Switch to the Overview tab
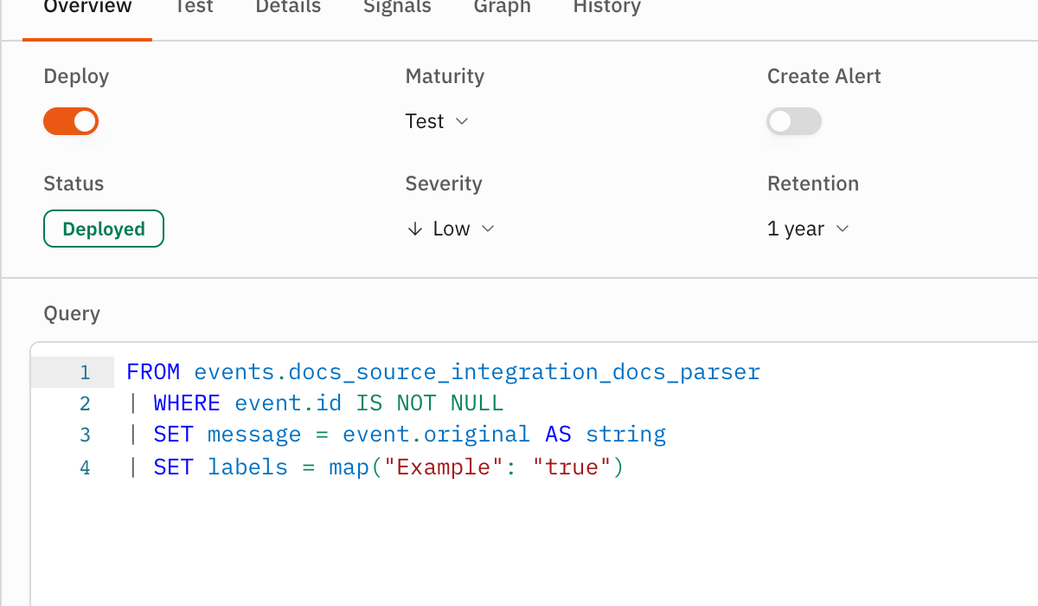Viewport: 1038px width, 606px height. 87,7
